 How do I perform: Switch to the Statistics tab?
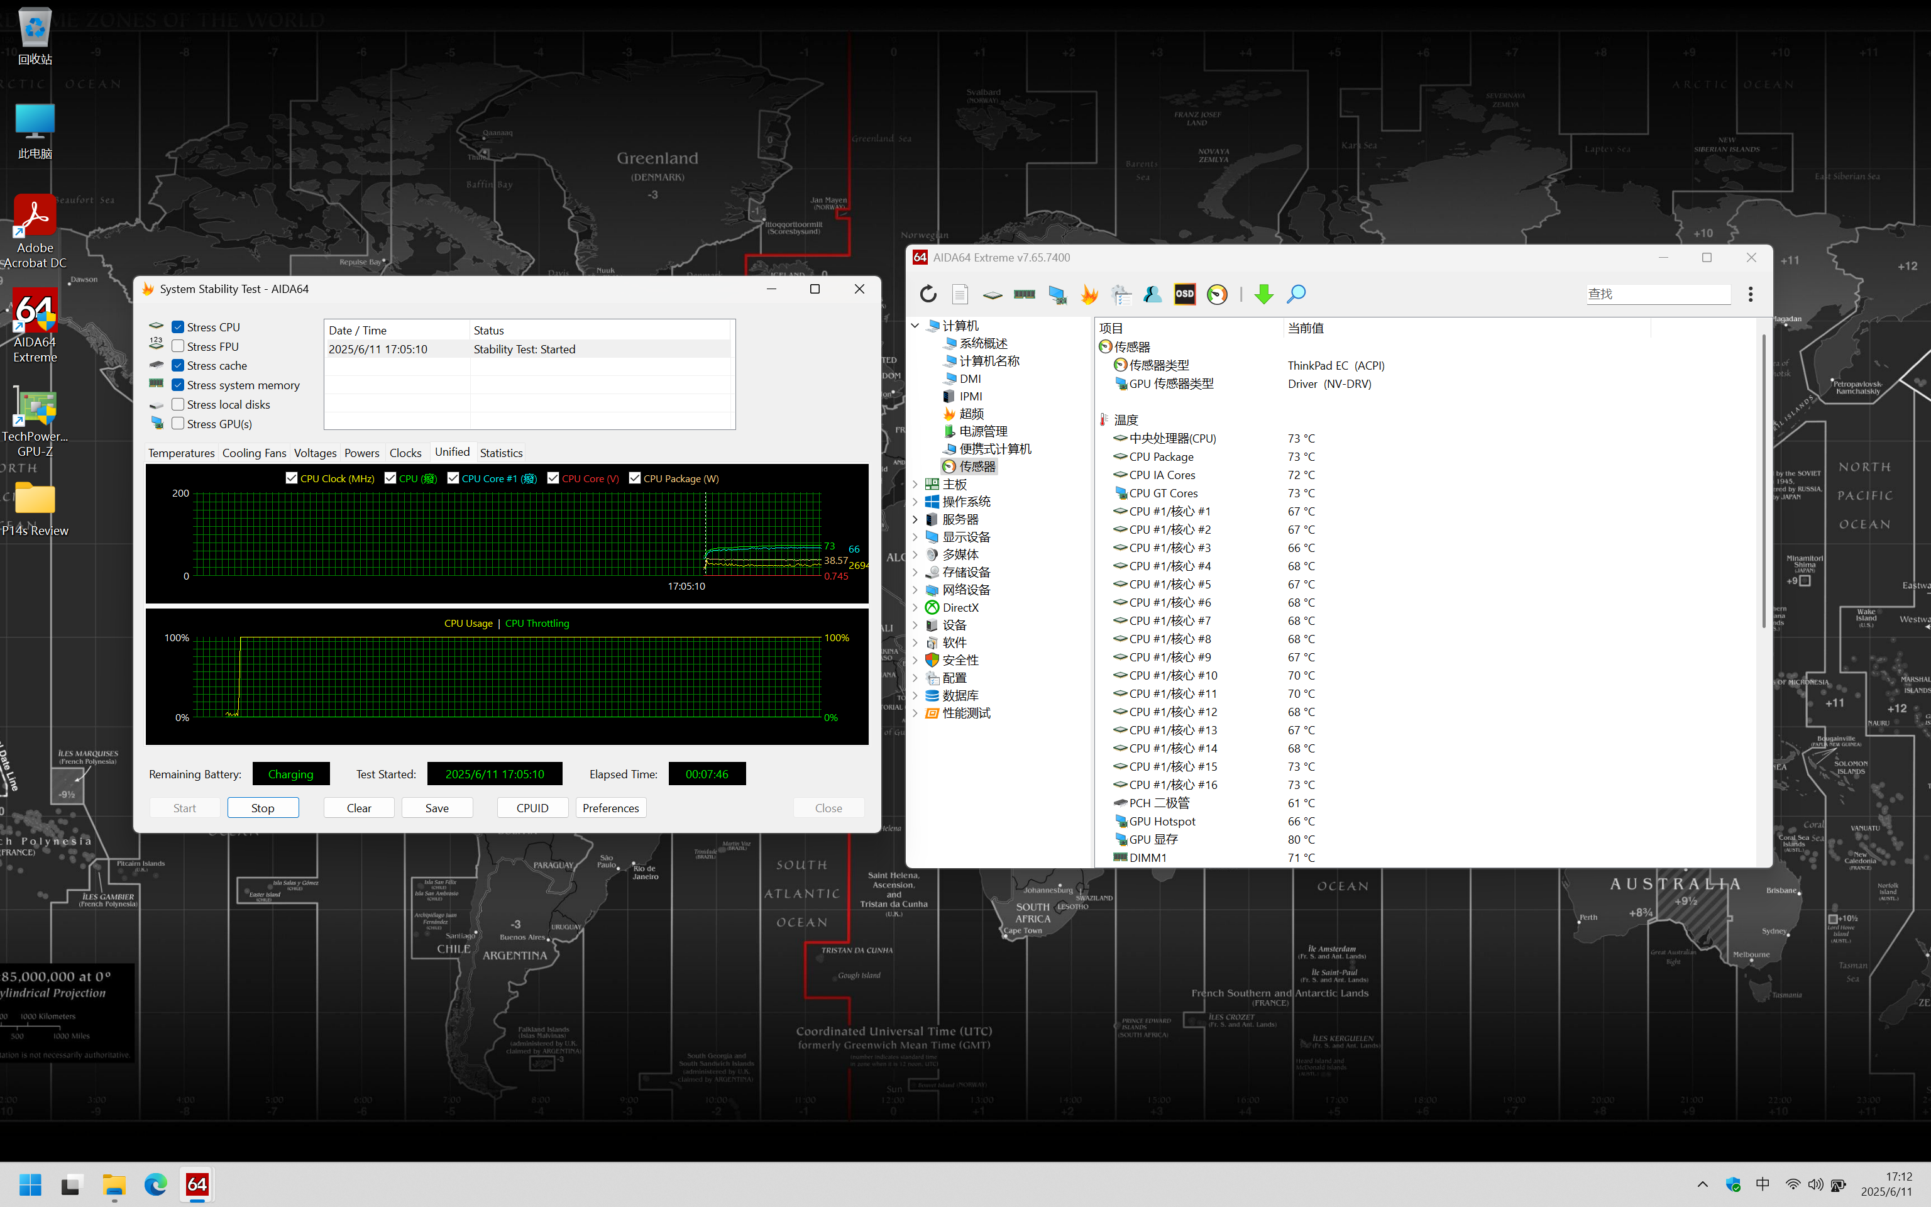click(501, 453)
